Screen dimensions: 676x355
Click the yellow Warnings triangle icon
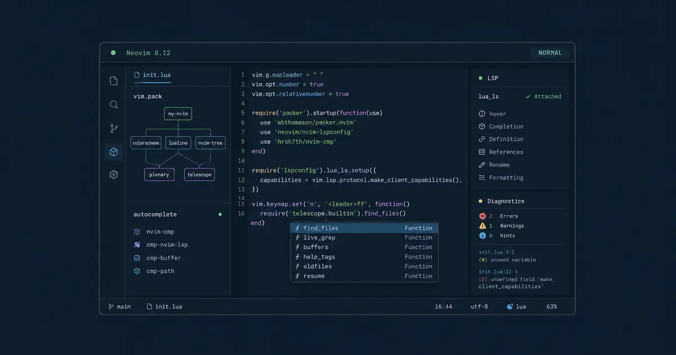tap(482, 226)
